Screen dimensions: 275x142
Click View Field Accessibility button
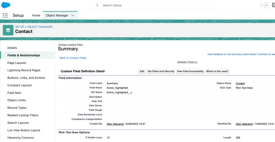[190, 71]
